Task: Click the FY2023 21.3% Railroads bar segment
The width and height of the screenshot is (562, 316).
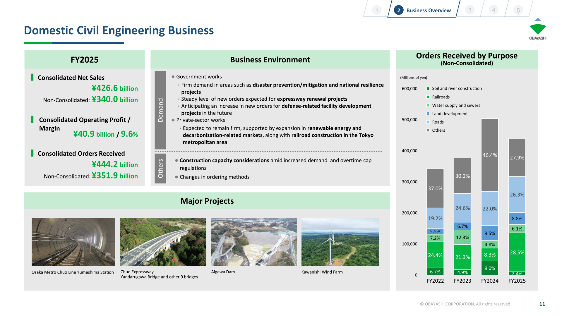Action: pyautogui.click(x=462, y=257)
